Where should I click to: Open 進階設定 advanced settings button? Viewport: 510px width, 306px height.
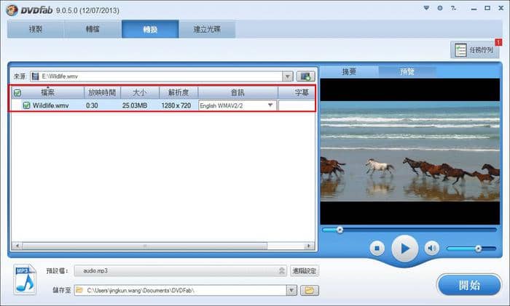point(305,270)
